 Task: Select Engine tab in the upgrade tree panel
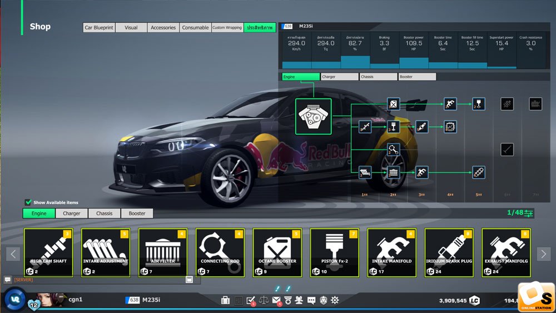tap(301, 77)
